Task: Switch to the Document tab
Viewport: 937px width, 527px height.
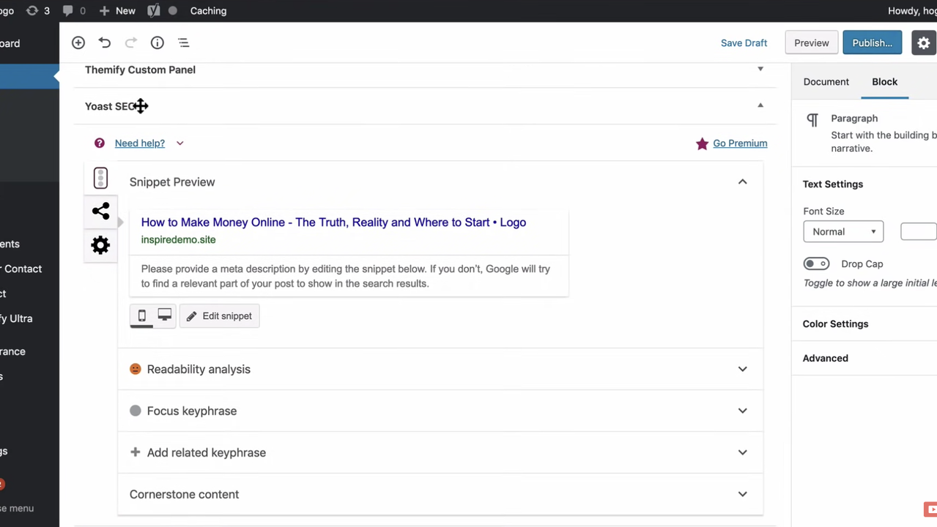Action: coord(826,82)
